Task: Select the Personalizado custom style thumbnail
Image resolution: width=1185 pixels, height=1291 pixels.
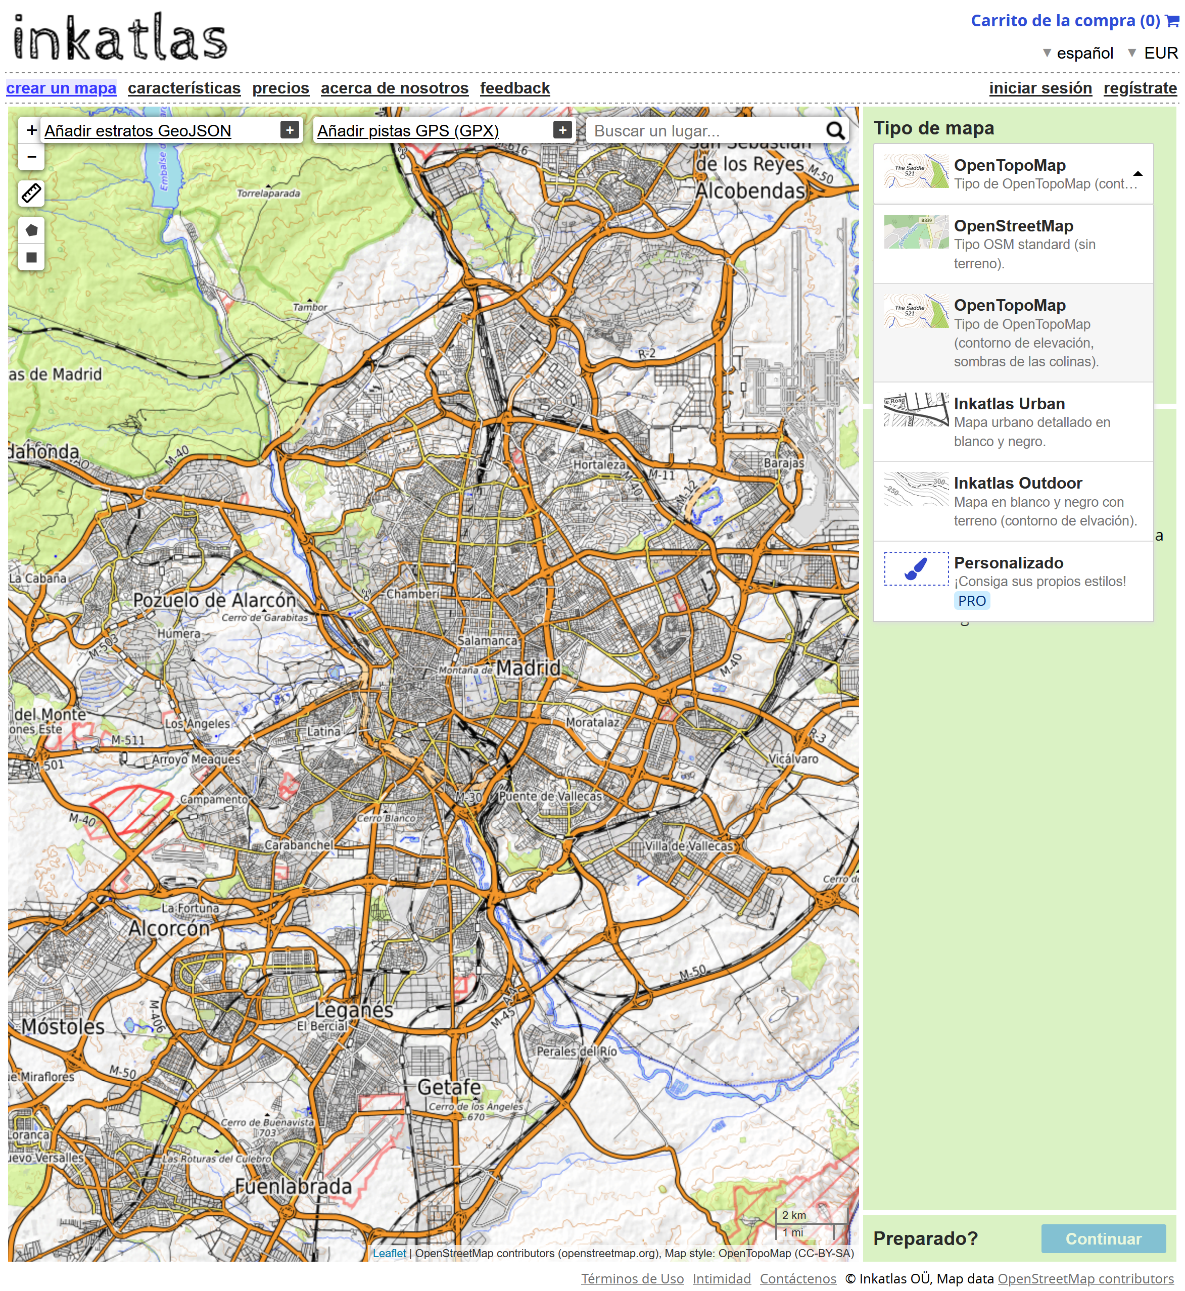Action: pos(916,568)
